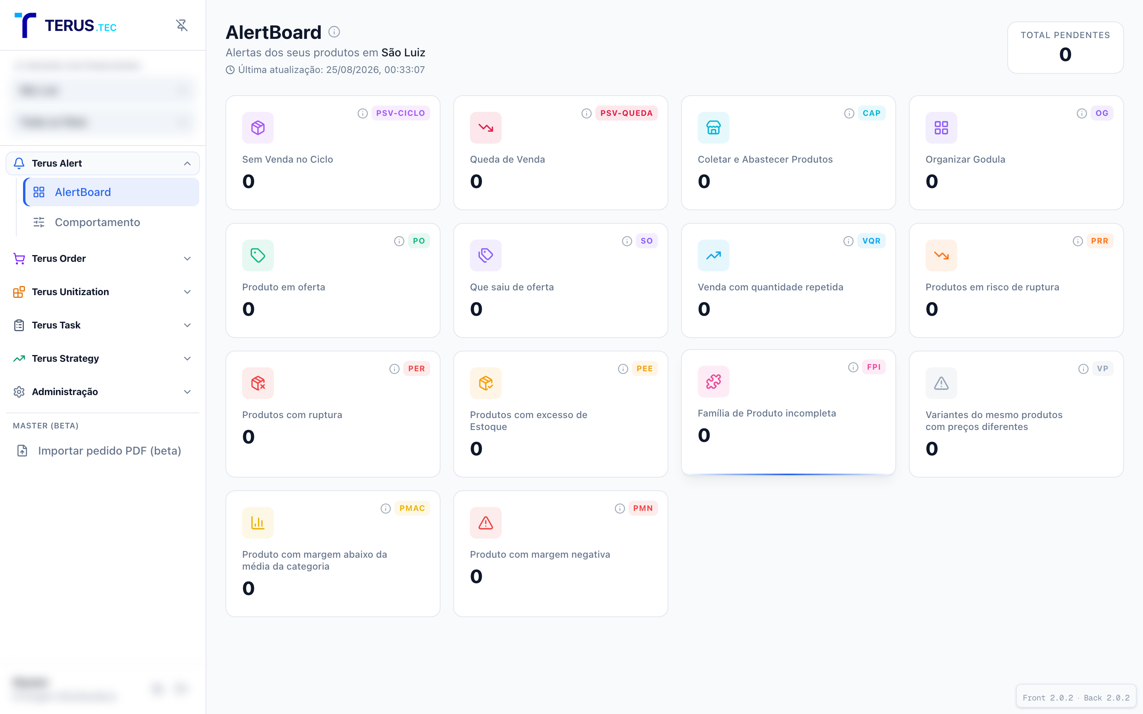Click the store icon on Coletar e Abastecer
The height and width of the screenshot is (714, 1143).
(x=713, y=127)
